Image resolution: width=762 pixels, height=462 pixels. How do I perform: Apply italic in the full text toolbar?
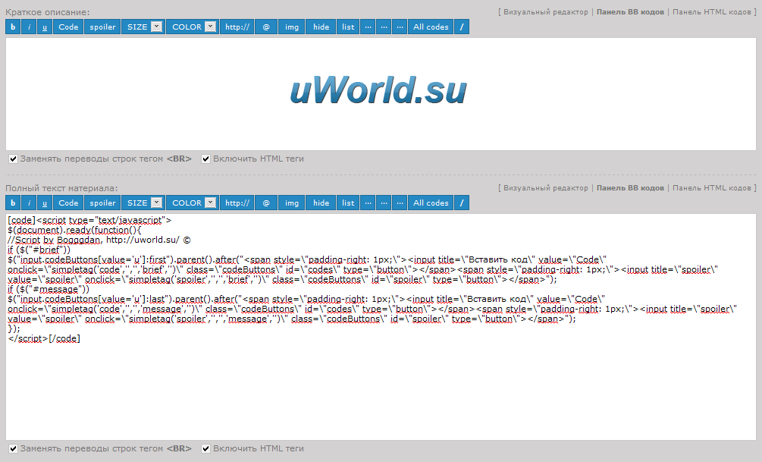click(29, 203)
